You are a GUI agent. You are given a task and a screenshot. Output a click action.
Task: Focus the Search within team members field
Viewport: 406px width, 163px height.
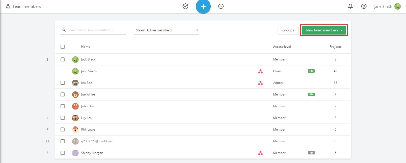93,30
